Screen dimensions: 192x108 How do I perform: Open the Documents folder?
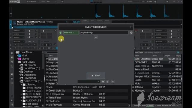[30, 75]
